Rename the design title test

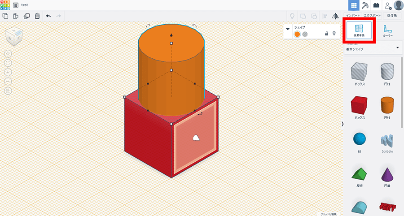(25, 5)
